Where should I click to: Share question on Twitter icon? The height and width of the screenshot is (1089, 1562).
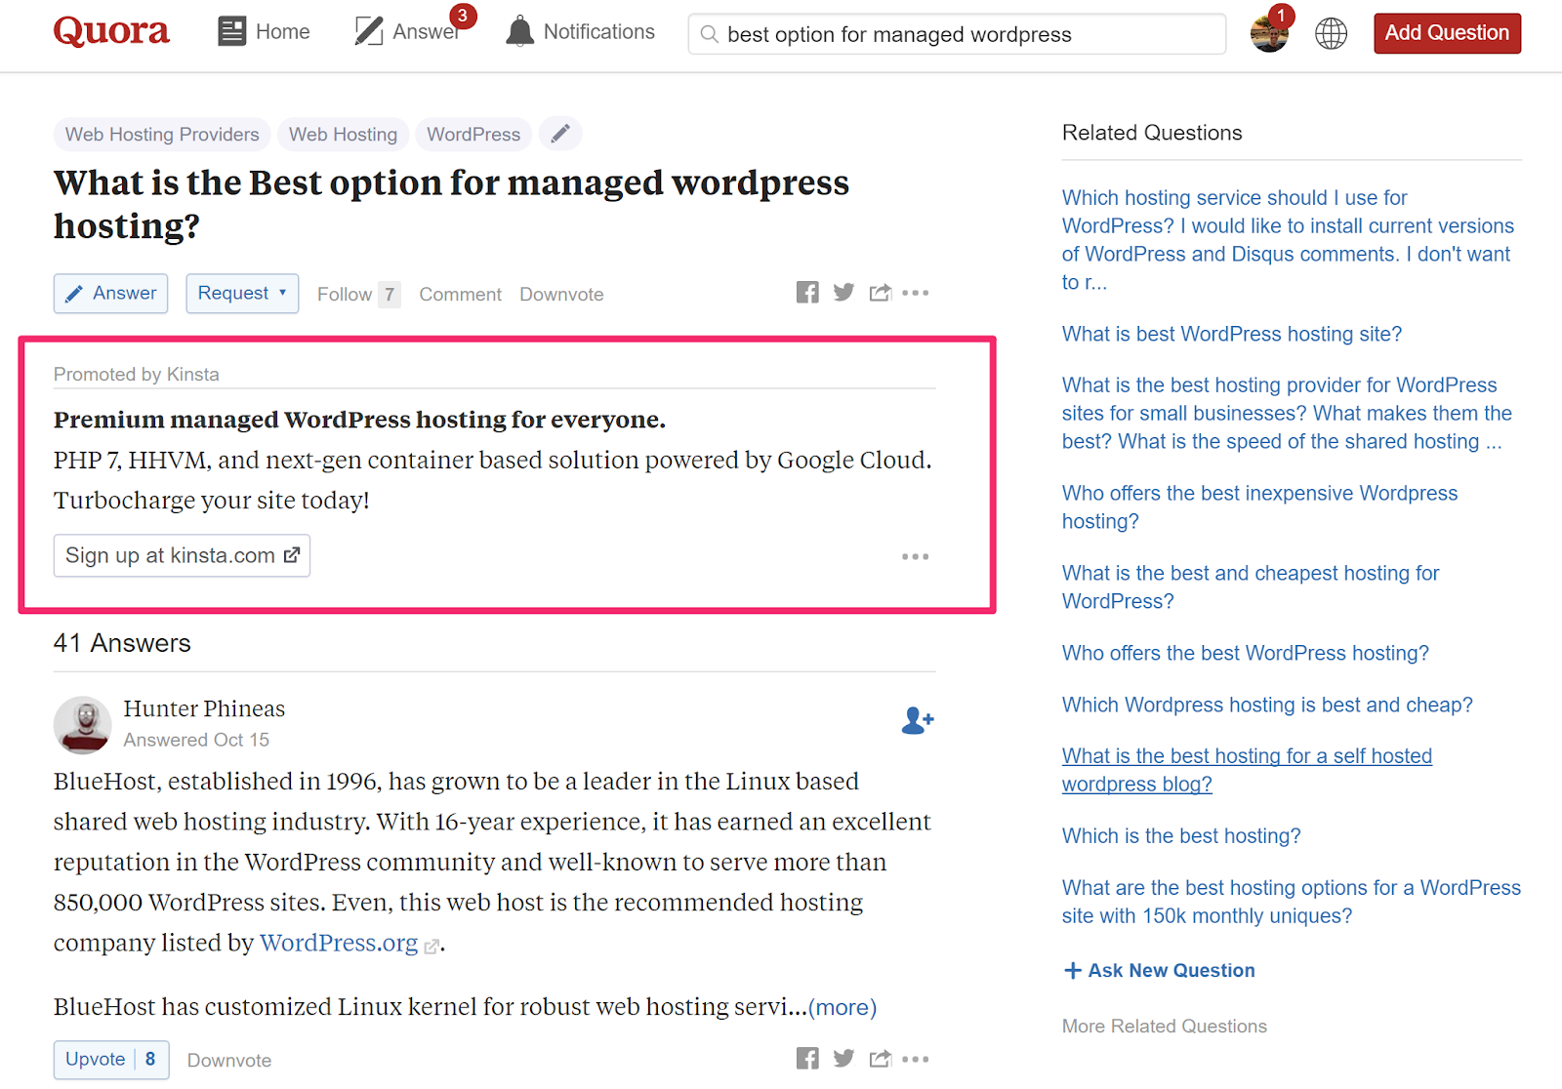click(x=843, y=293)
